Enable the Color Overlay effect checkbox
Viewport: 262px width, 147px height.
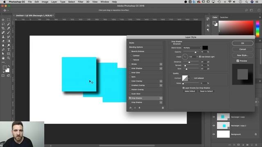[x=130, y=81]
